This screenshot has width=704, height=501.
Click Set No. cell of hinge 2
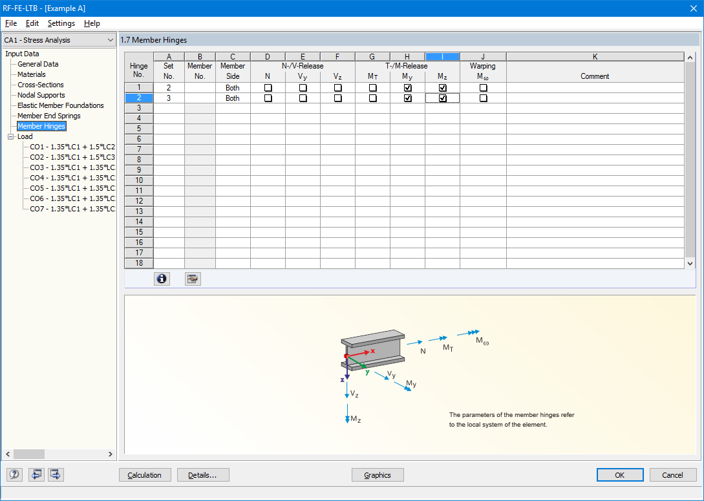point(169,98)
